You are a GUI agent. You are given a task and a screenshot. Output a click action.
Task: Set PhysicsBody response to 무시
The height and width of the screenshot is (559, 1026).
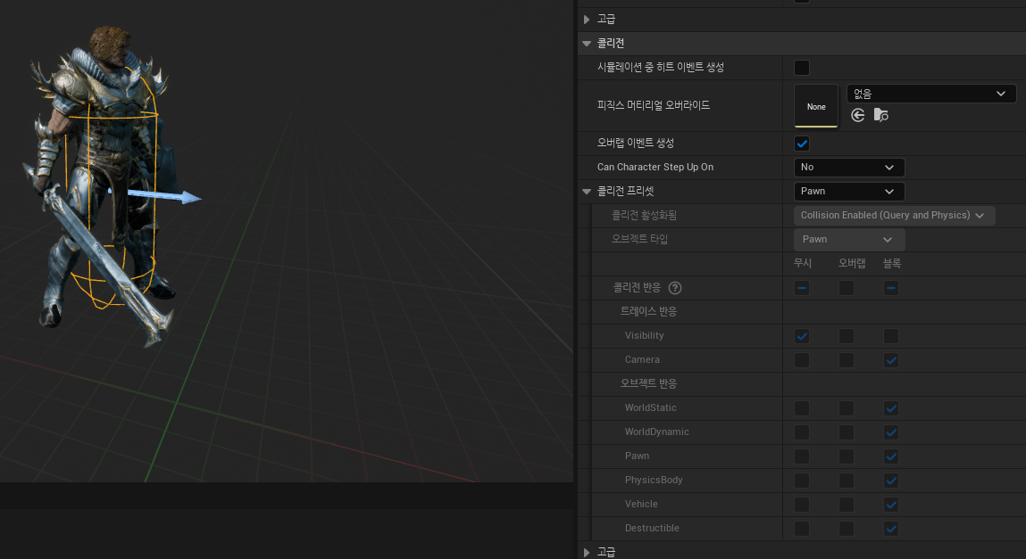(x=802, y=481)
